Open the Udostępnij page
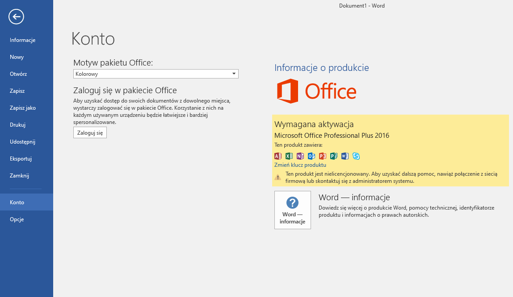513x297 pixels. click(26, 142)
